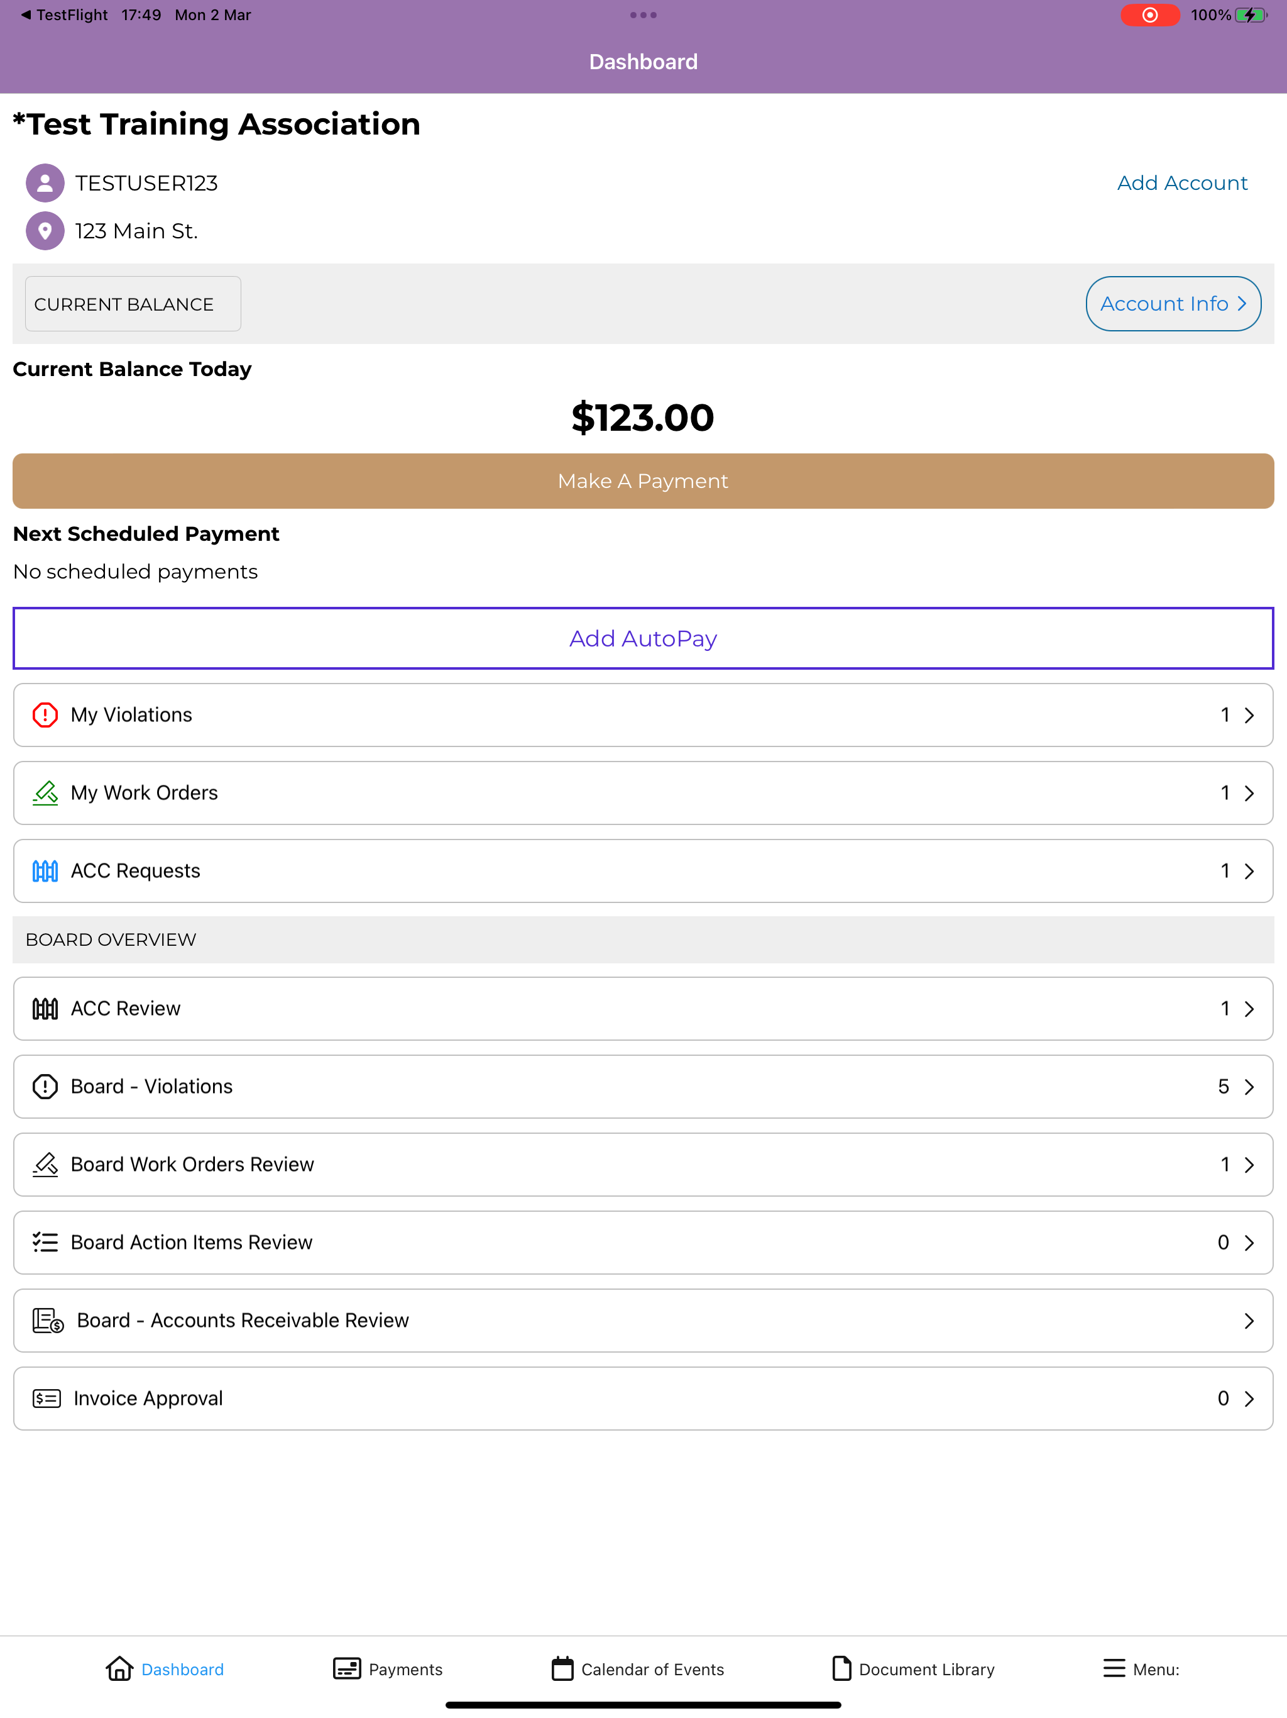The width and height of the screenshot is (1287, 1718).
Task: Click the Make A Payment button
Action: (x=643, y=482)
